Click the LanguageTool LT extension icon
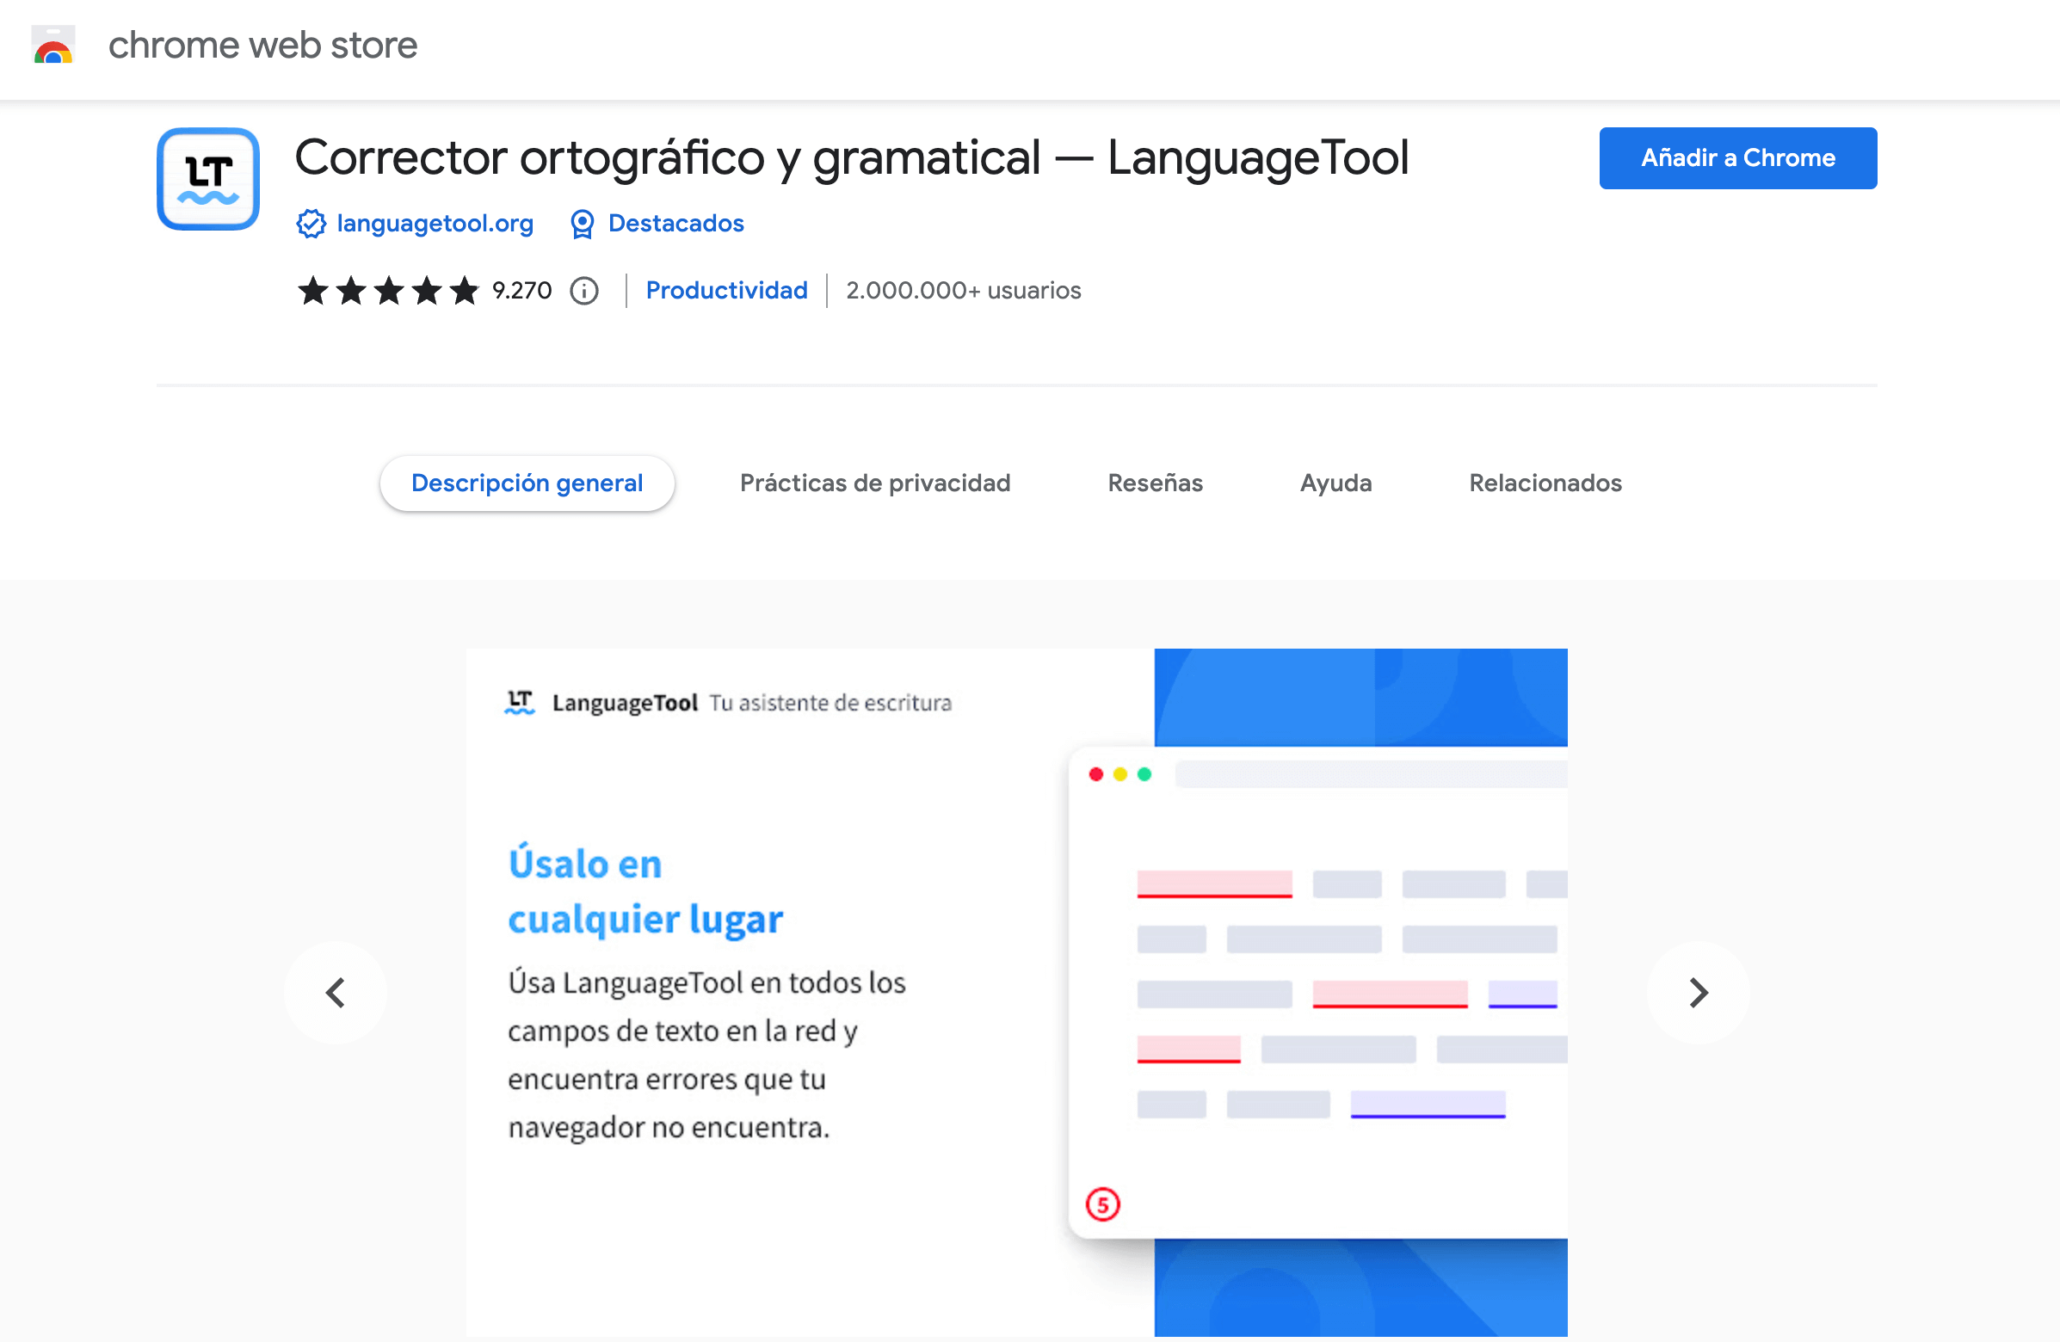Screen dimensions: 2060x1342 click(x=207, y=179)
